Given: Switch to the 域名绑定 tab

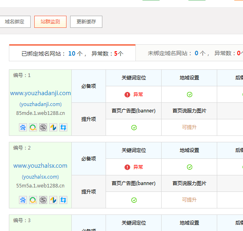Looking at the screenshot, I should (x=15, y=22).
